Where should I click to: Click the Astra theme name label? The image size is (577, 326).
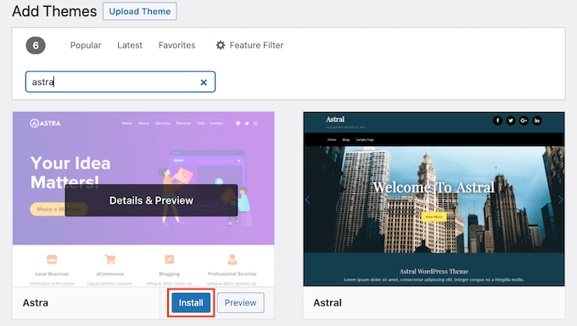36,303
